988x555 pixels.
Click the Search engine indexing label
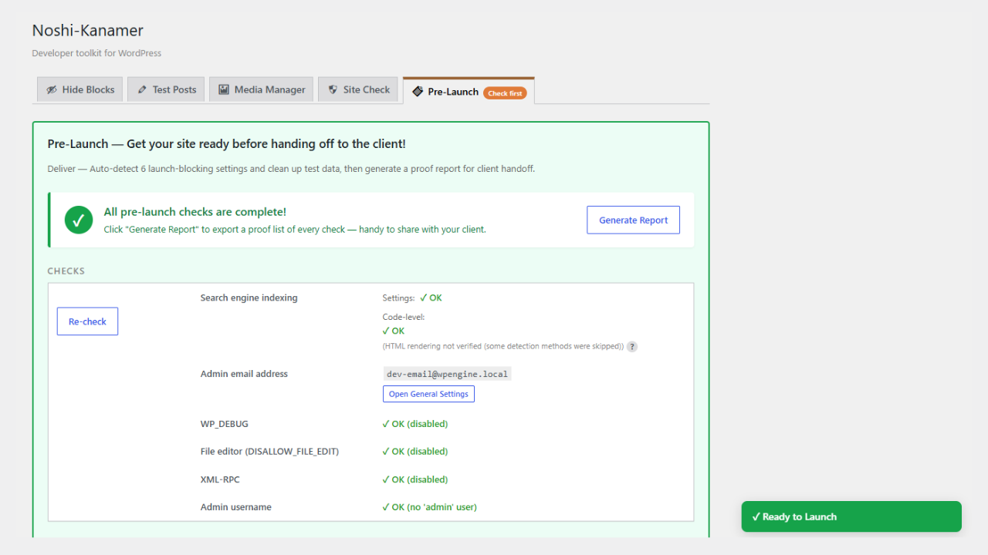point(249,298)
